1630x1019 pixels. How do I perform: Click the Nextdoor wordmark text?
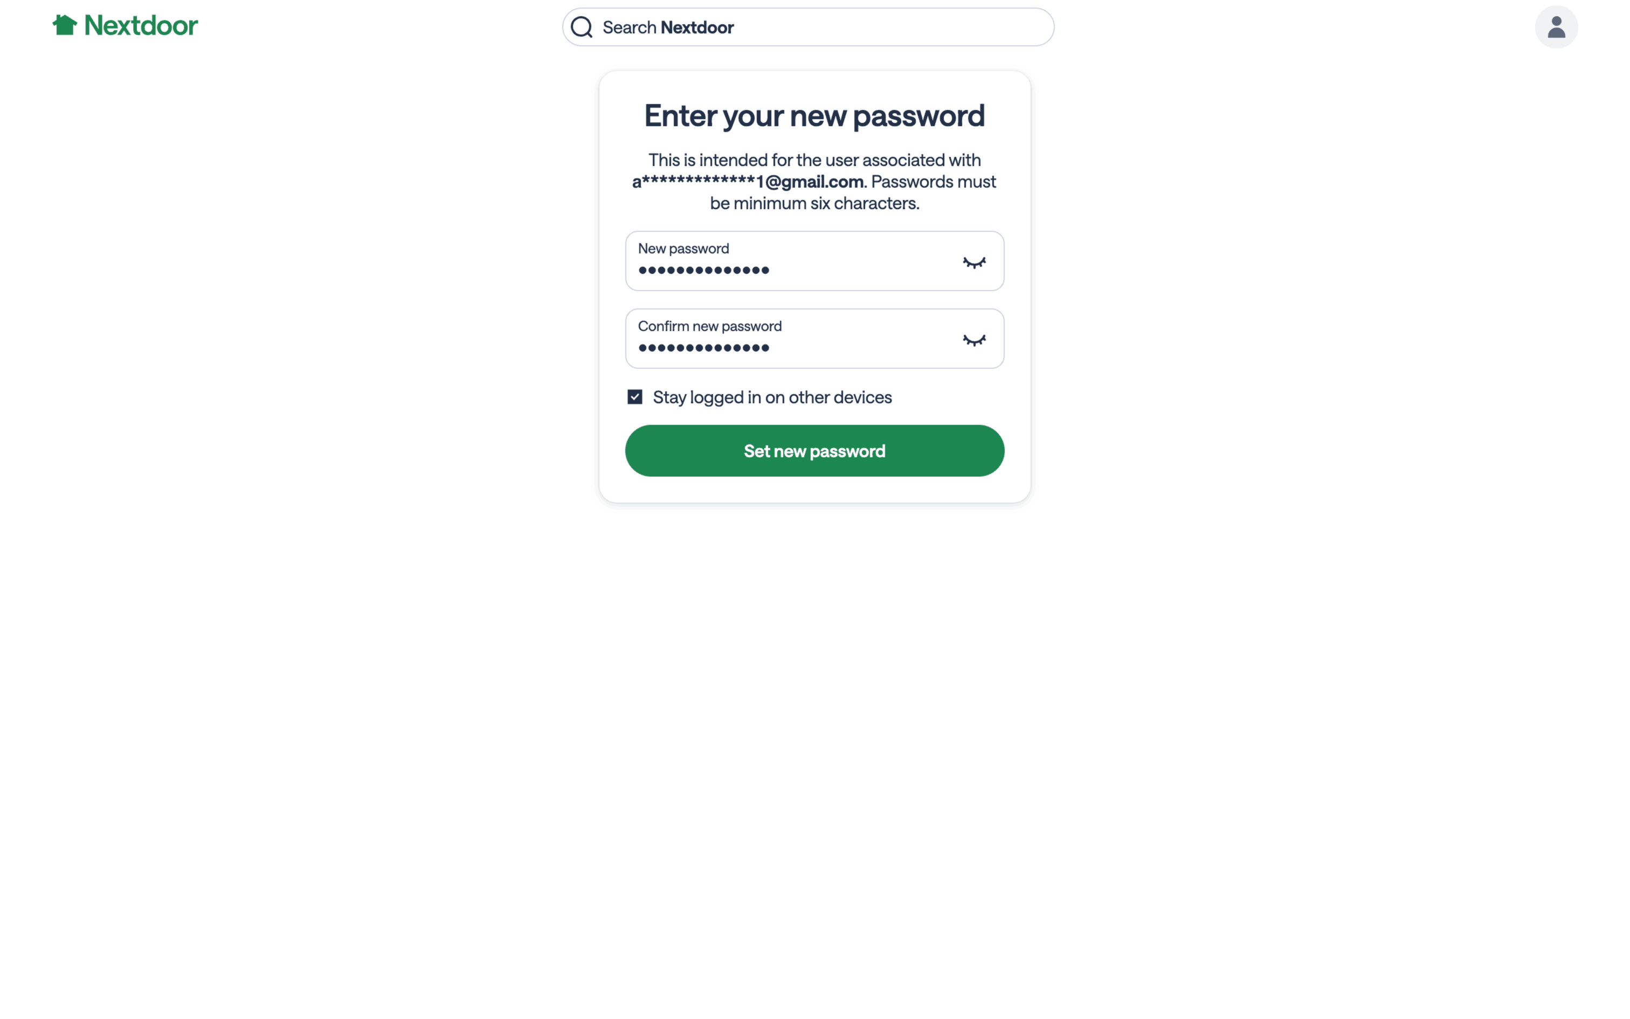(141, 26)
